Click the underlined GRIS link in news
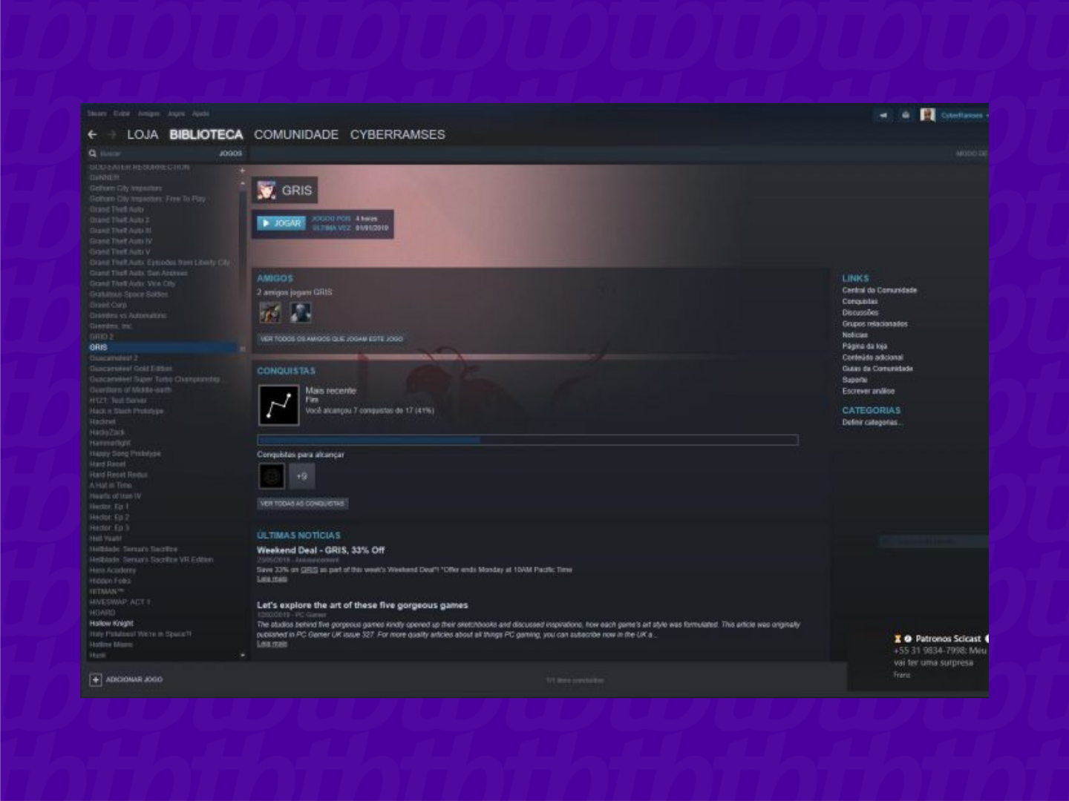 pyautogui.click(x=309, y=570)
